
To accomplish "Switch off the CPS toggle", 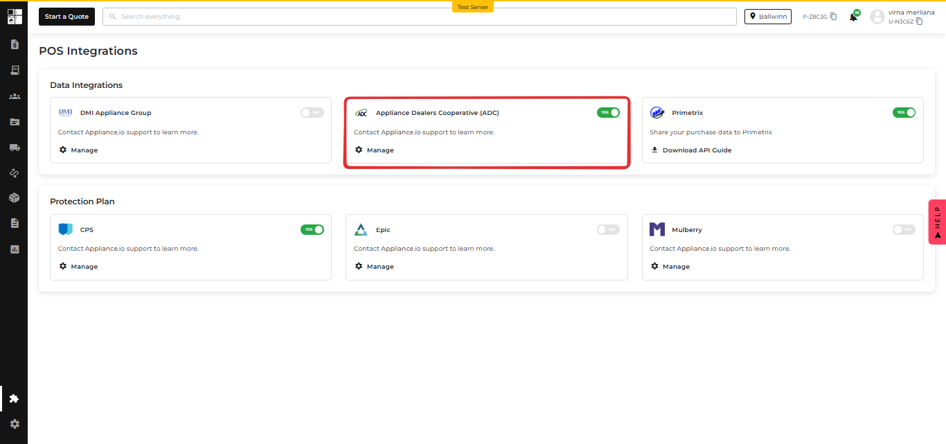I will point(312,229).
